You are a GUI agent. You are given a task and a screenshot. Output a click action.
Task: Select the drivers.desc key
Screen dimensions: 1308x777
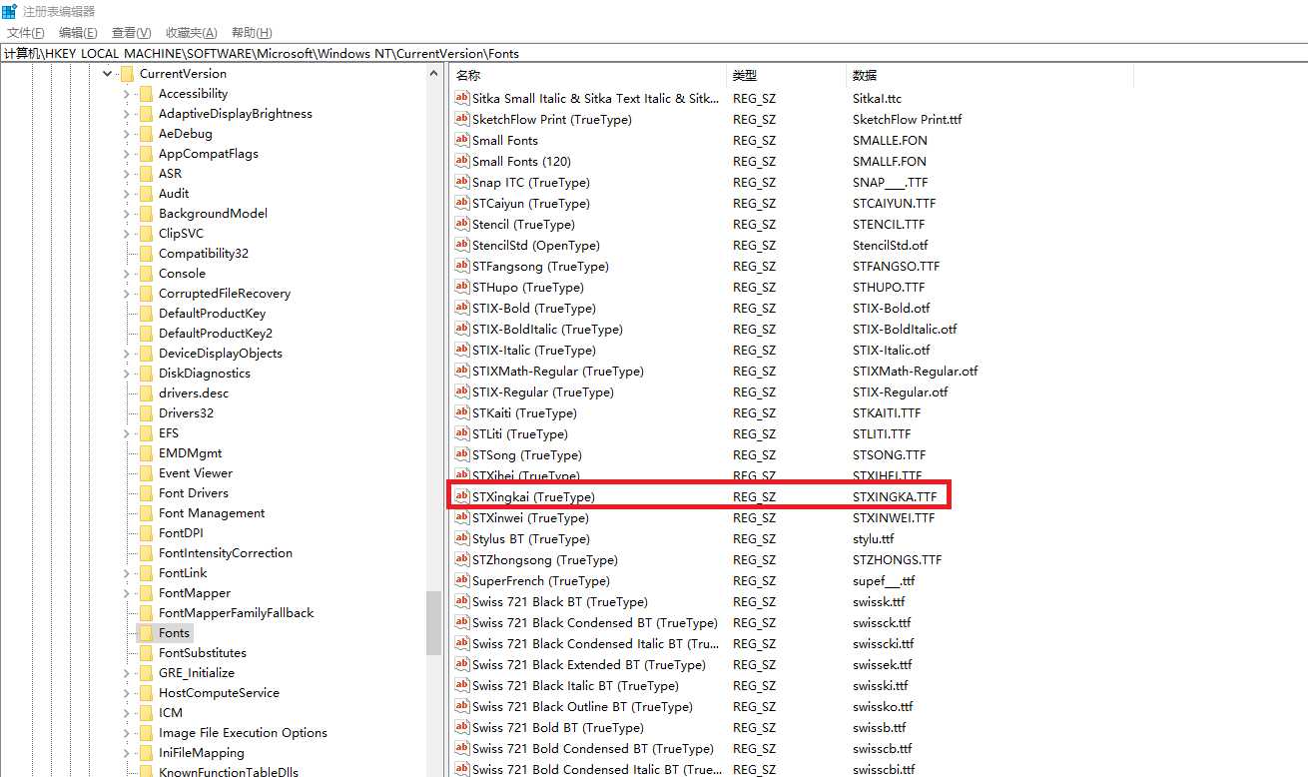(194, 392)
